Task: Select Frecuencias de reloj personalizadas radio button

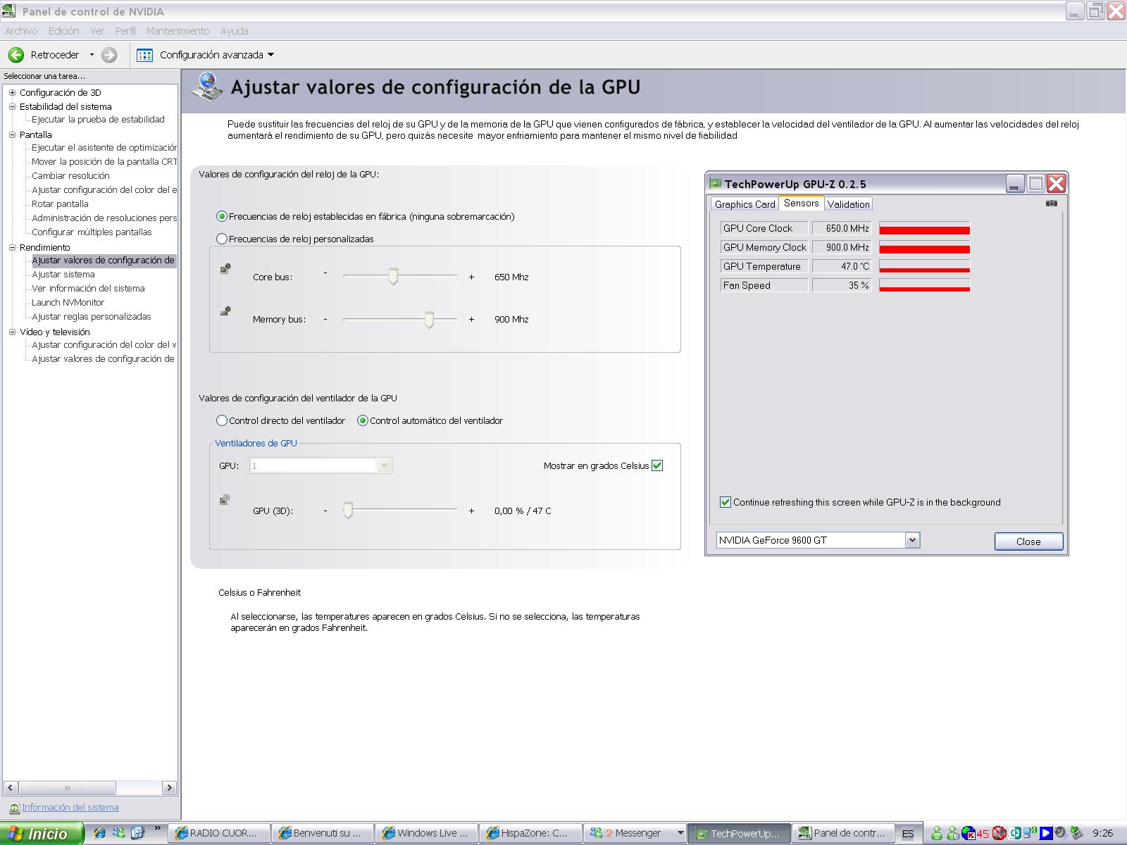Action: (x=222, y=239)
